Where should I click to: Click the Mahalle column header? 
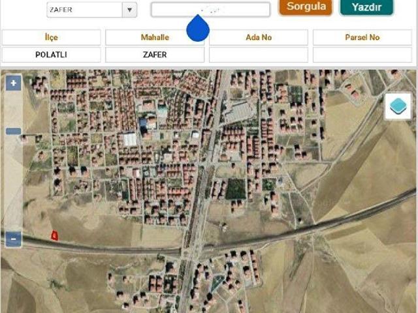[x=155, y=37]
